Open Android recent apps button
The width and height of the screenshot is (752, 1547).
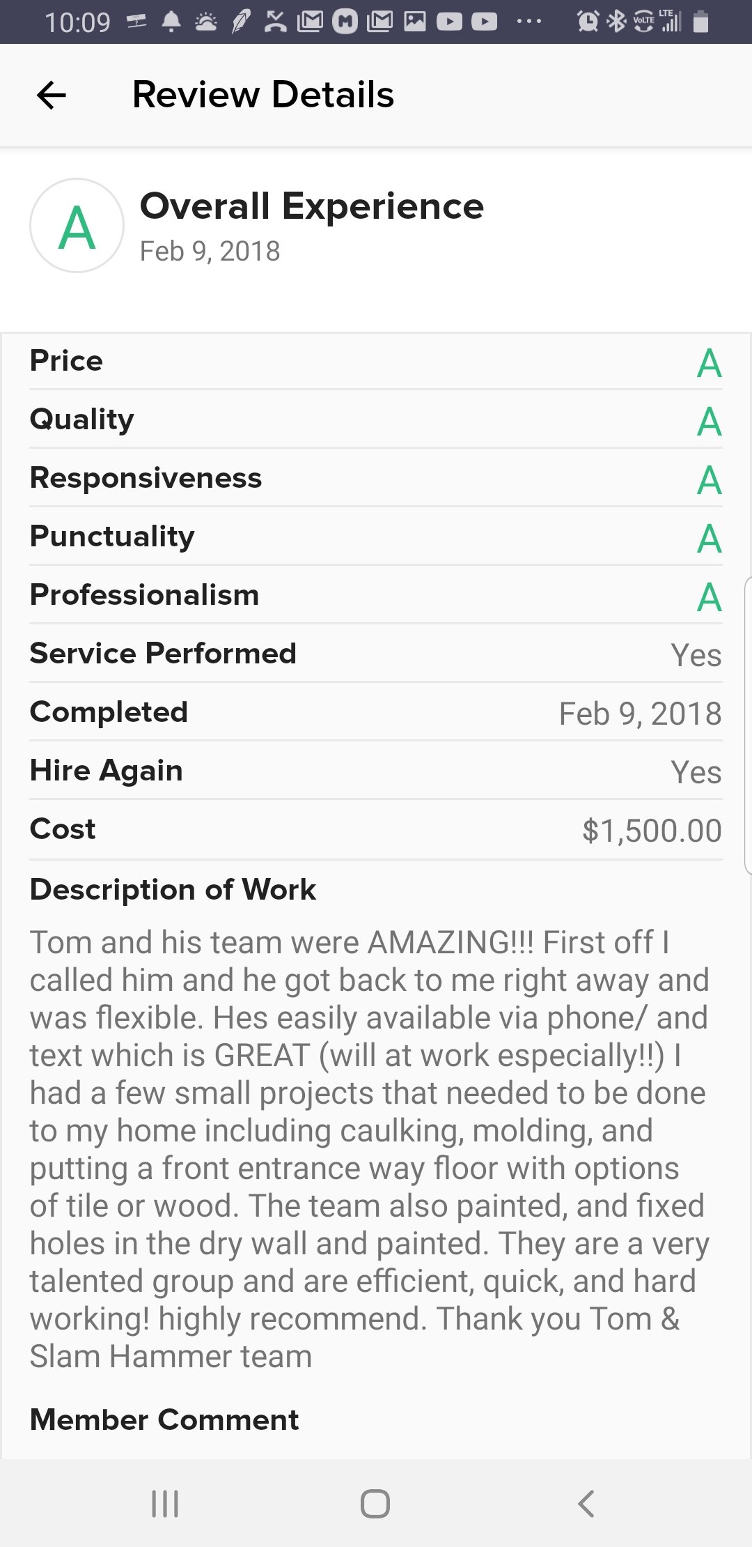(x=165, y=1503)
